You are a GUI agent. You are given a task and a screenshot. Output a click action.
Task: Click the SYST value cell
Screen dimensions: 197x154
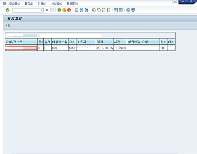pyautogui.click(x=72, y=48)
